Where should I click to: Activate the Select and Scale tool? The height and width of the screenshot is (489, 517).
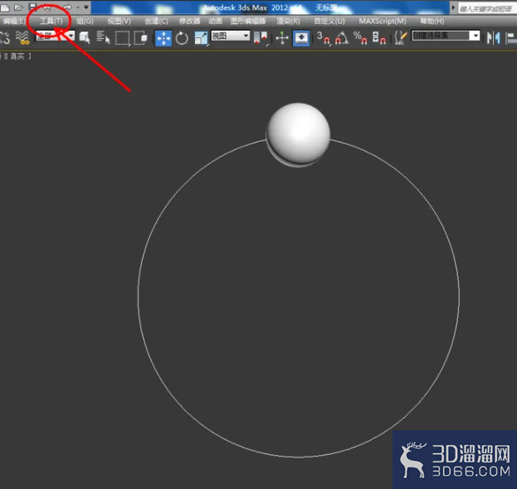click(x=201, y=38)
